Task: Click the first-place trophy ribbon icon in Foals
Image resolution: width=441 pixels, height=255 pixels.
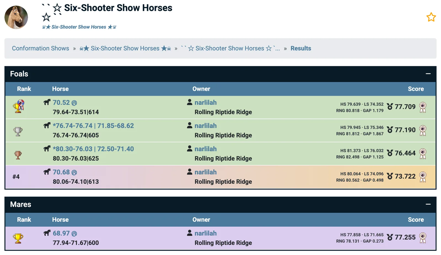Action: (18, 106)
